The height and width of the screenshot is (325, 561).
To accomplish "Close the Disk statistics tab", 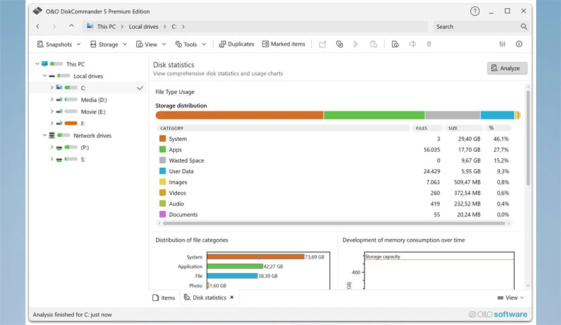I will pos(232,297).
